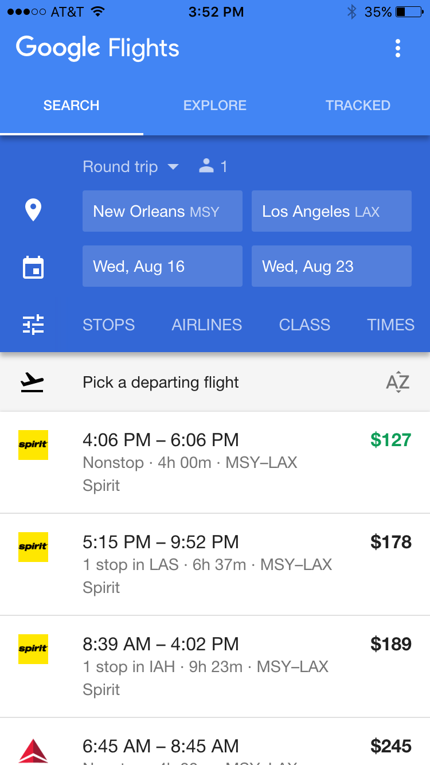Image resolution: width=430 pixels, height=765 pixels.
Task: Tap the Delta airline logo
Action: 33,751
